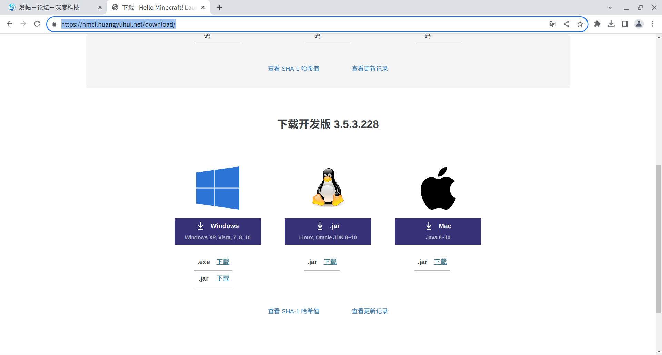Viewport: 662px width, 355px height.
Task: Download the Windows .jar file
Action: (x=223, y=278)
